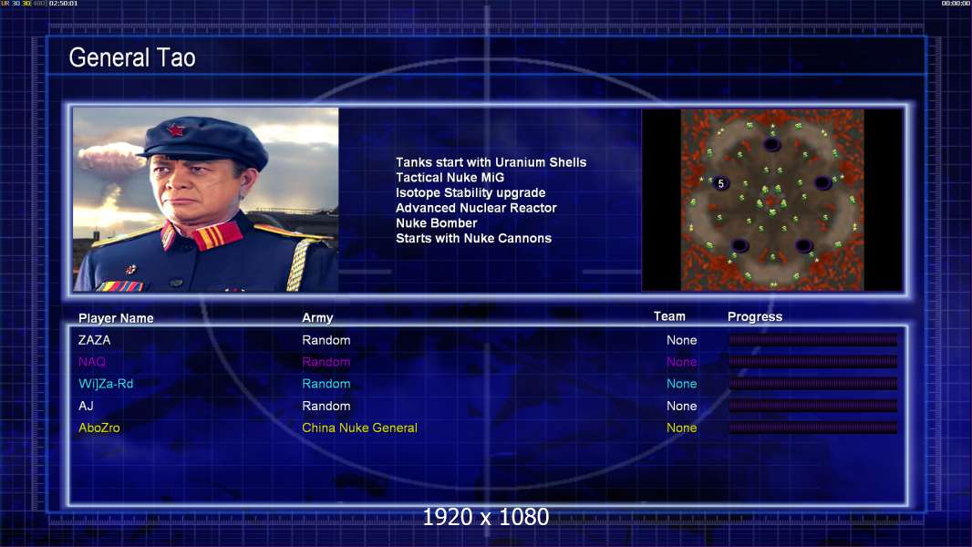Screen dimensions: 972x547
Task: Click 'Isotope Stability upgrade' text
Action: pos(470,192)
